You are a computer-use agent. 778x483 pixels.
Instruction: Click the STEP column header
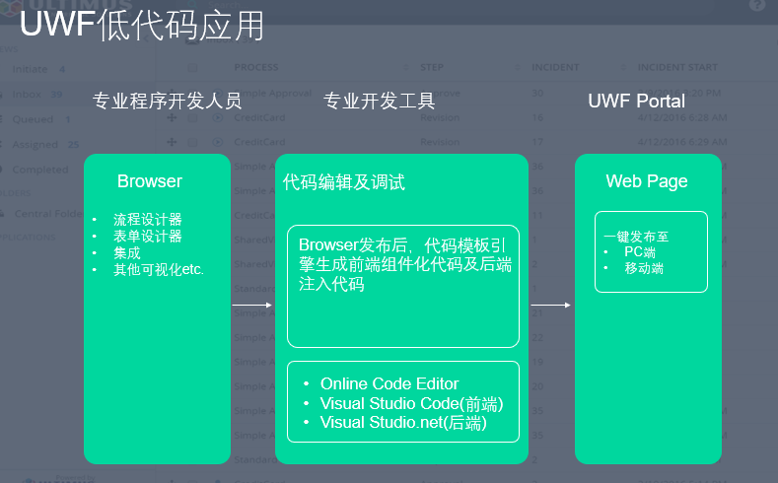click(x=432, y=67)
